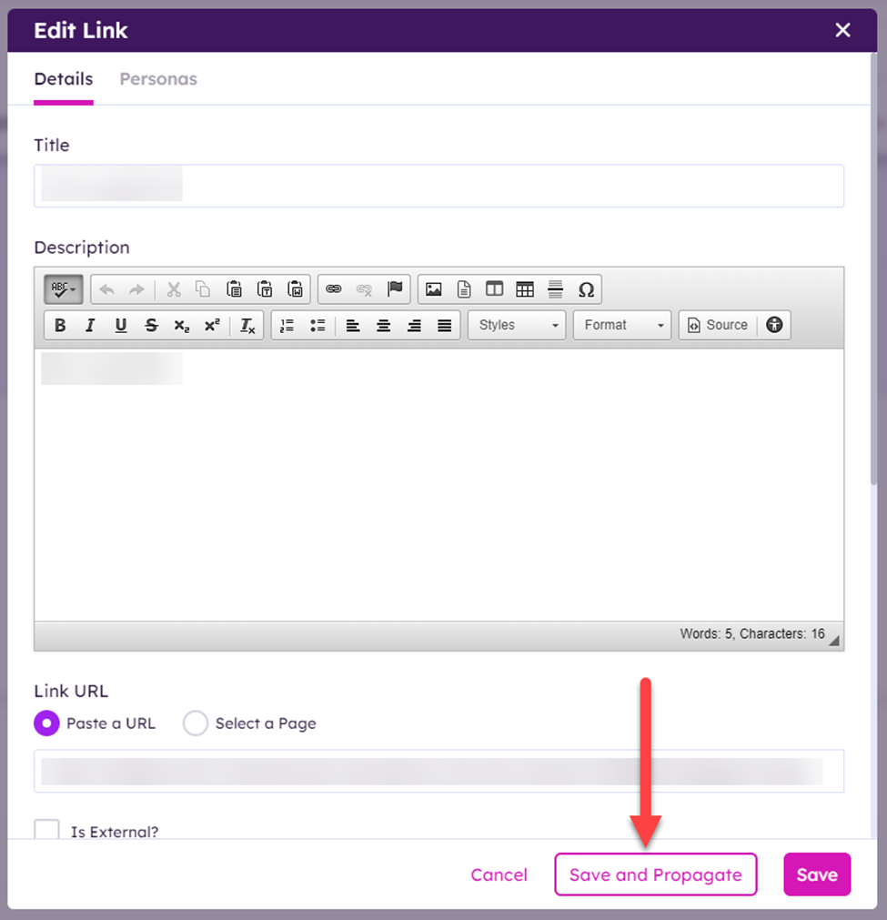Open the Styles dropdown
Viewport: 887px width, 920px height.
pyautogui.click(x=517, y=325)
